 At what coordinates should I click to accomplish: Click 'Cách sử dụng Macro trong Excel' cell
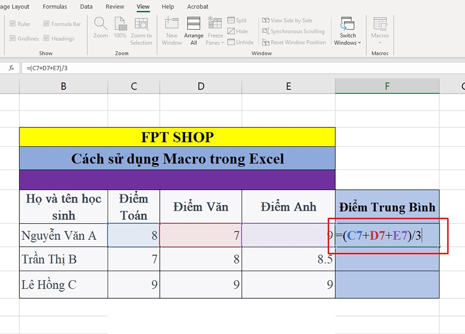click(177, 158)
